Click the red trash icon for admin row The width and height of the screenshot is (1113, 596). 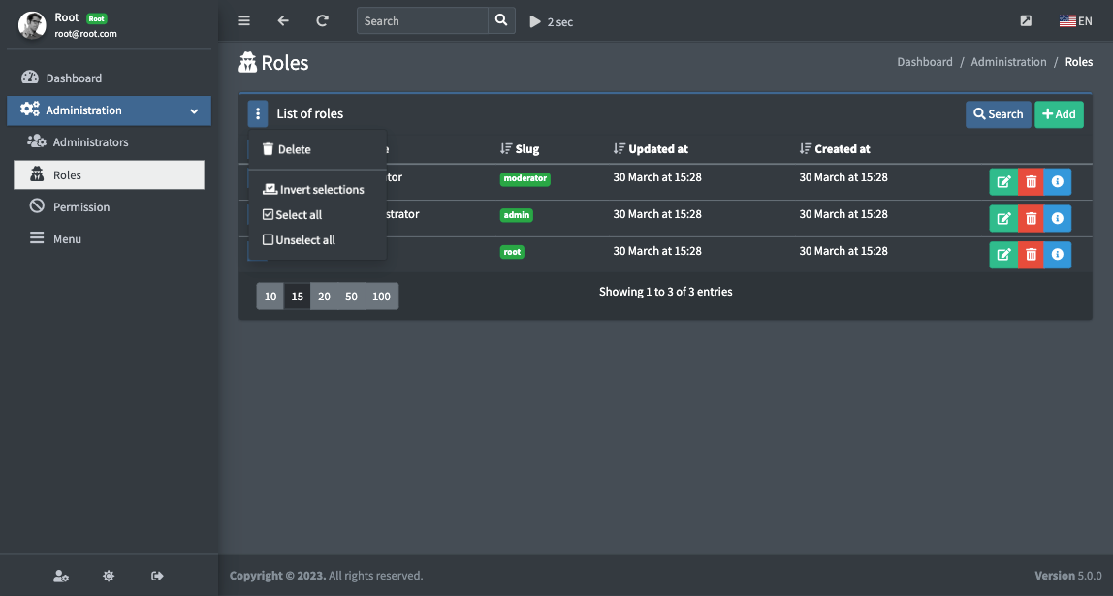tap(1031, 218)
